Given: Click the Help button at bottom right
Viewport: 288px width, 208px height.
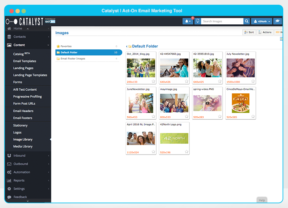Looking at the screenshot, I should (262, 200).
